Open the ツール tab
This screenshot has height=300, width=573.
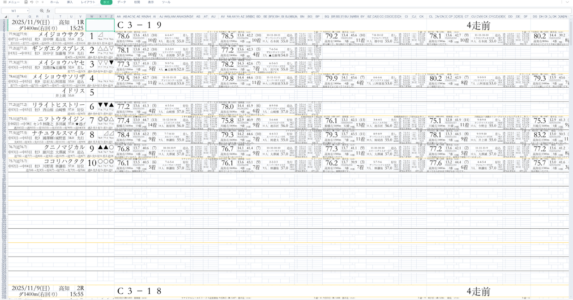pyautogui.click(x=166, y=2)
